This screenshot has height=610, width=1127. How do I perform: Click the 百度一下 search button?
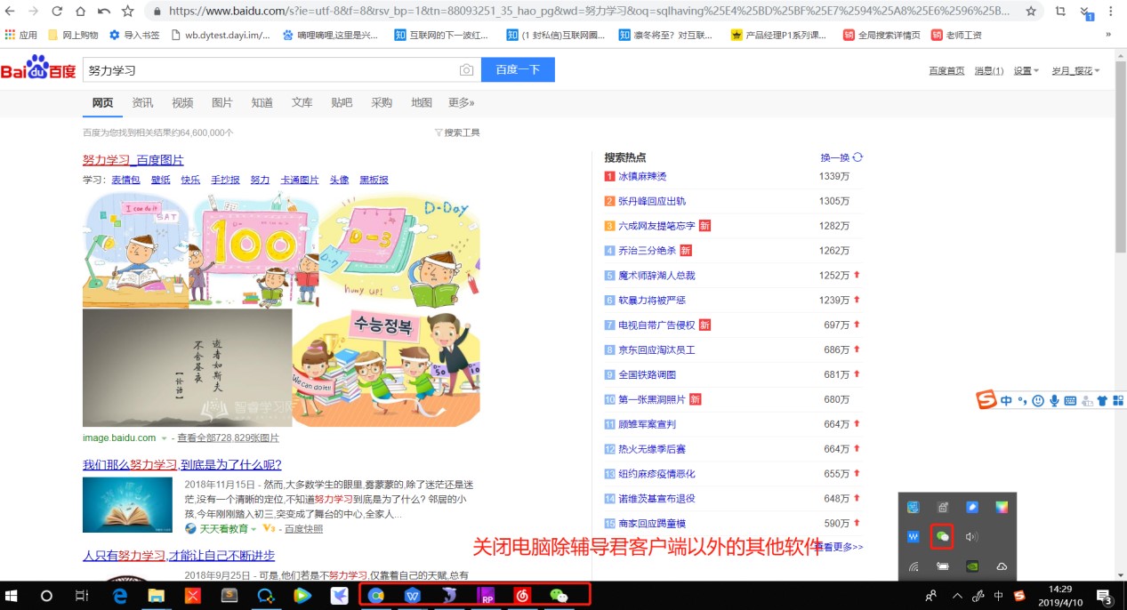[x=518, y=69]
